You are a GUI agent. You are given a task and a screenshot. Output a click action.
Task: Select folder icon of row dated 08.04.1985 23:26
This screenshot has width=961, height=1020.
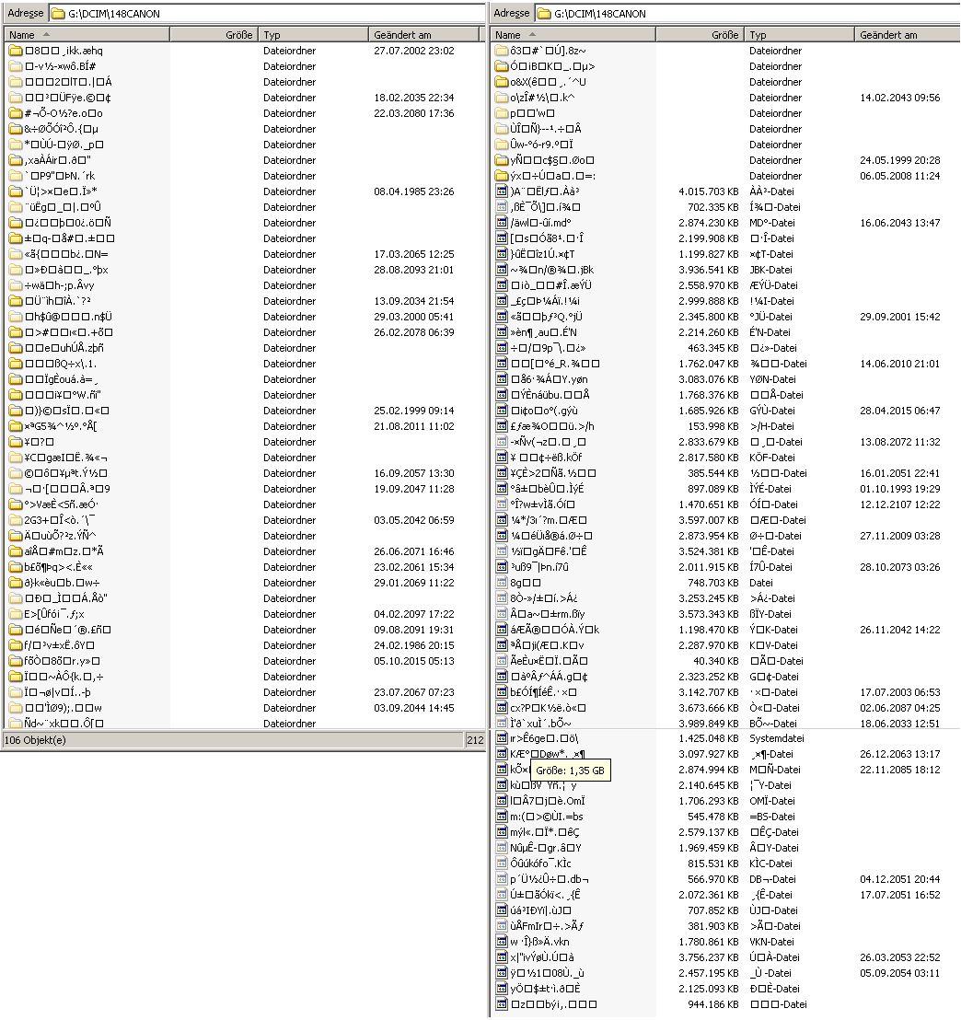[x=16, y=191]
